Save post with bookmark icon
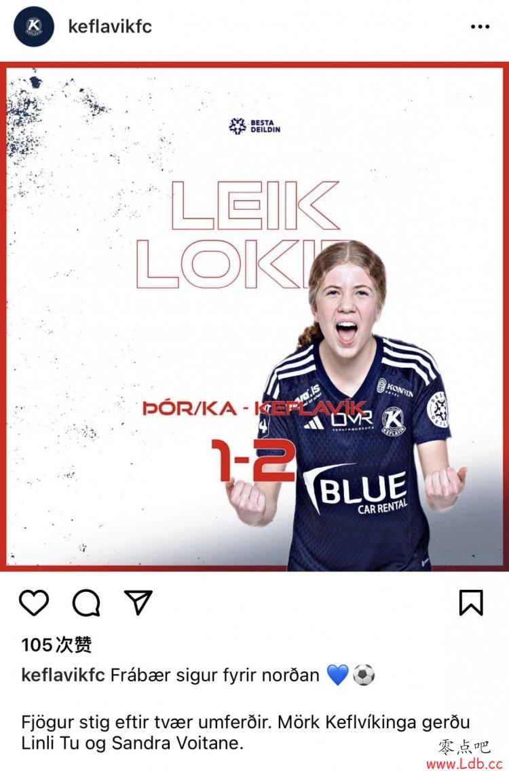The width and height of the screenshot is (509, 771). [471, 603]
